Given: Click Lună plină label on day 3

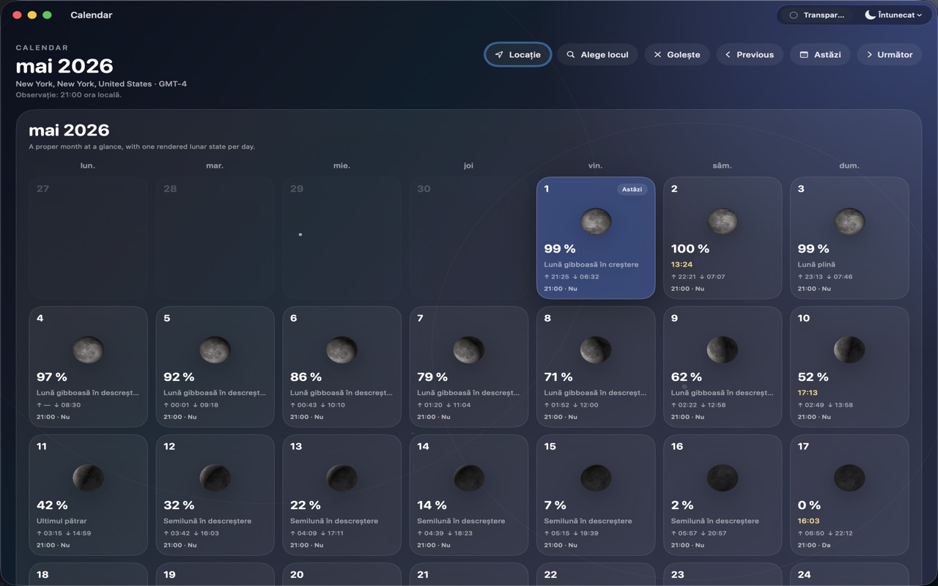Looking at the screenshot, I should click(816, 264).
